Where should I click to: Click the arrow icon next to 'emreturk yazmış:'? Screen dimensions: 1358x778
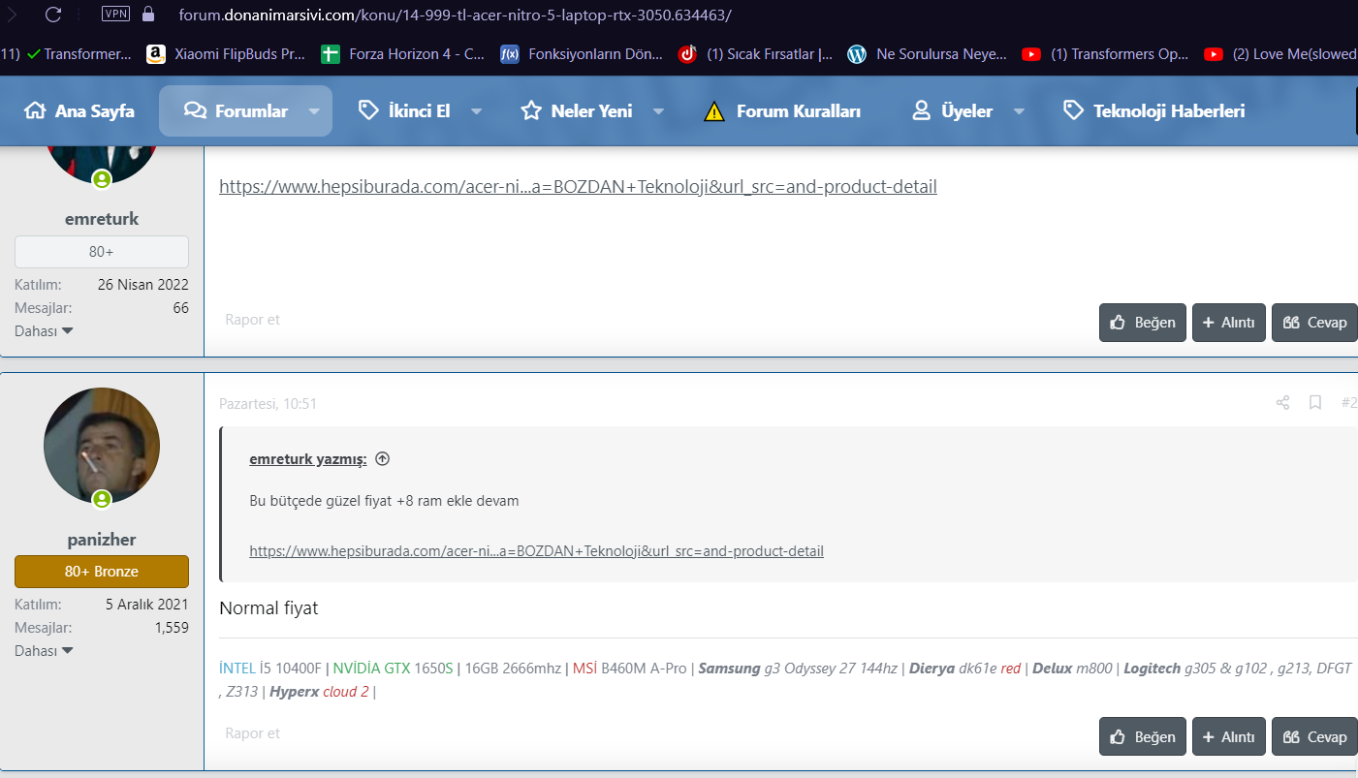[x=382, y=459]
